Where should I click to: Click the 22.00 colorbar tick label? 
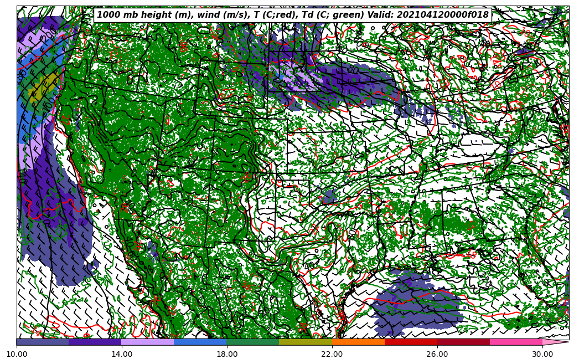pos(332,354)
